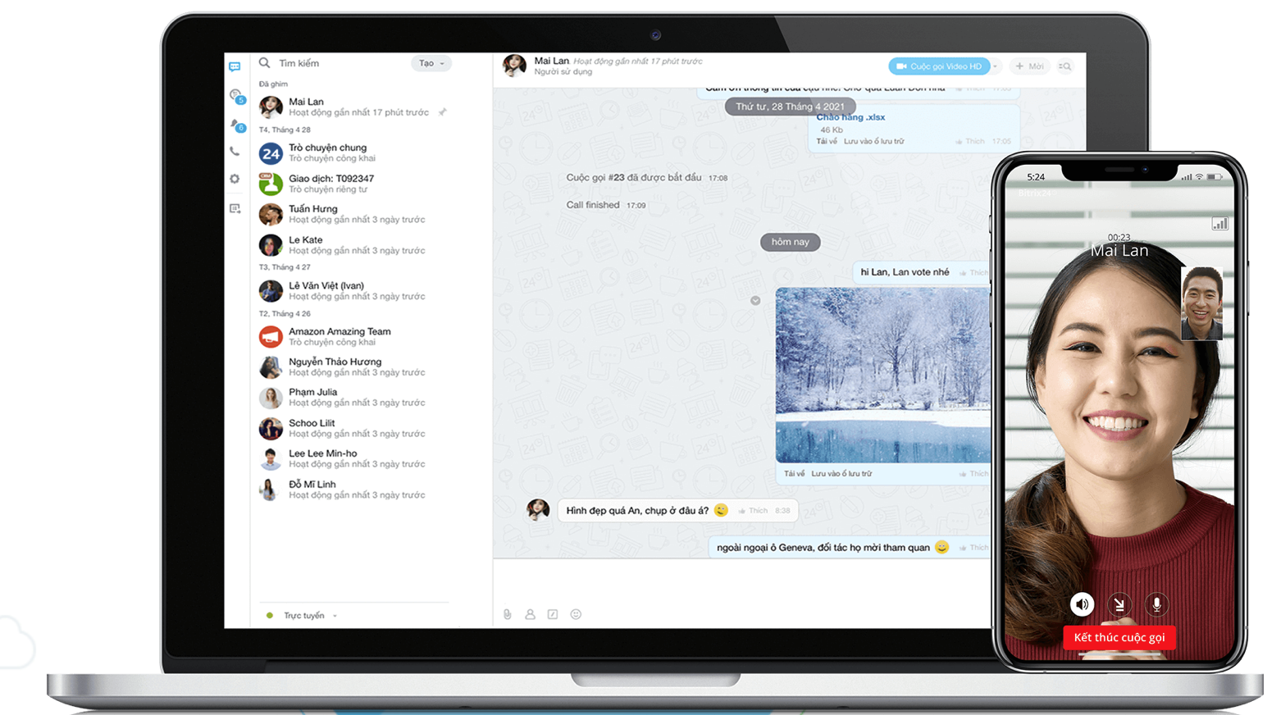Screen dimensions: 1281x715
Task: Open the phone calls icon in sidebar
Action: (235, 152)
